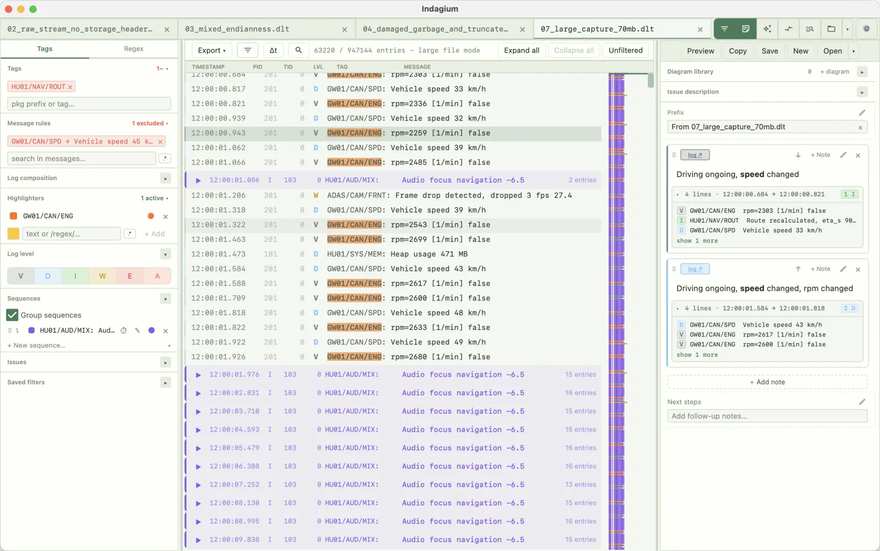Expand the Saved filters section

166,382
